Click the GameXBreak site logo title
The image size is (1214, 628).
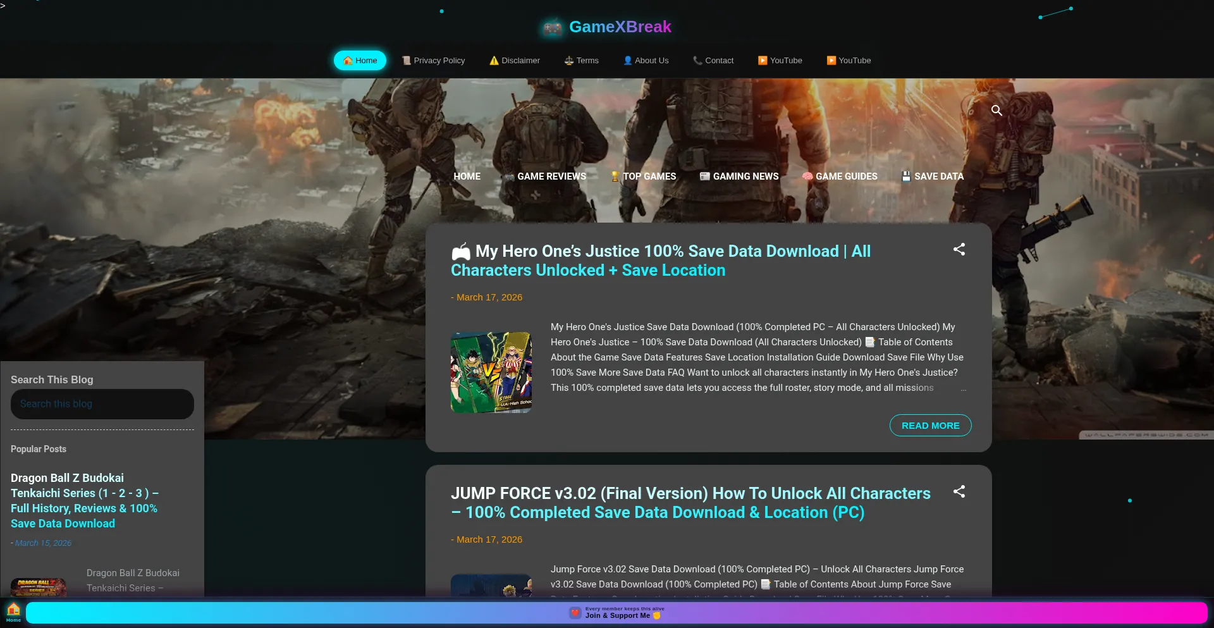pyautogui.click(x=620, y=27)
